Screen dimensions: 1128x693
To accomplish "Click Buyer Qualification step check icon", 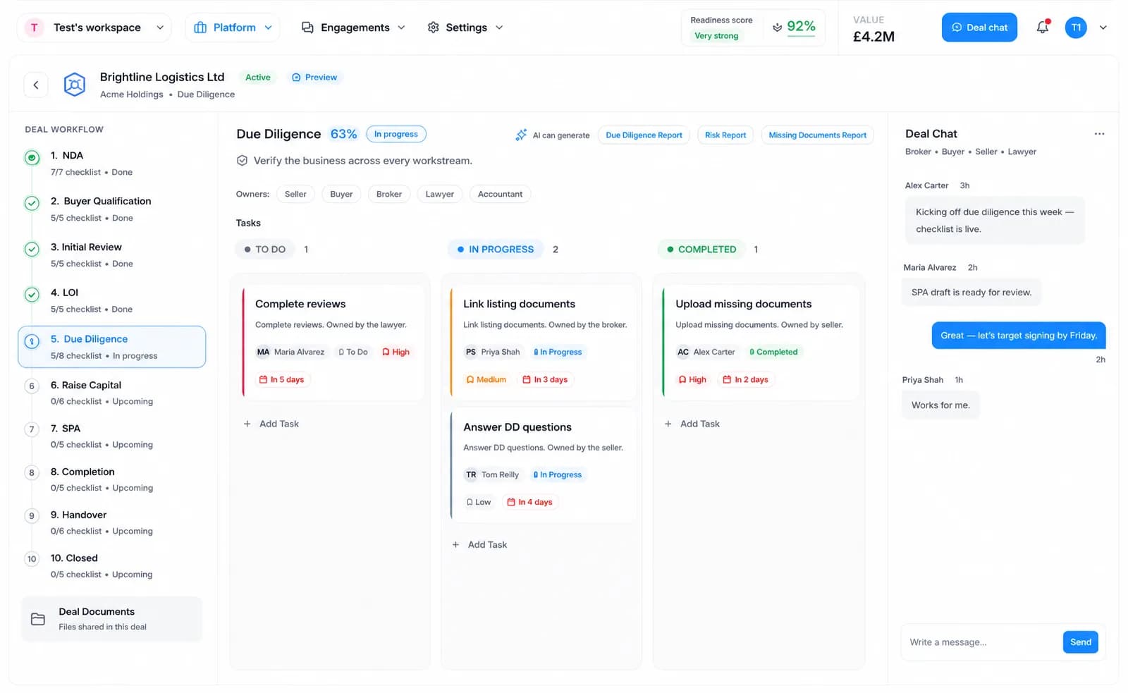I will [x=32, y=203].
